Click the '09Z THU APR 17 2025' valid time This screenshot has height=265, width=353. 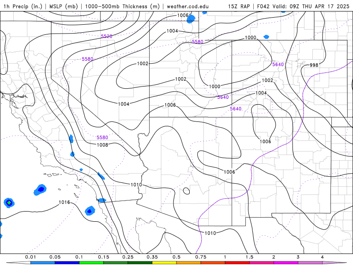[x=319, y=6]
